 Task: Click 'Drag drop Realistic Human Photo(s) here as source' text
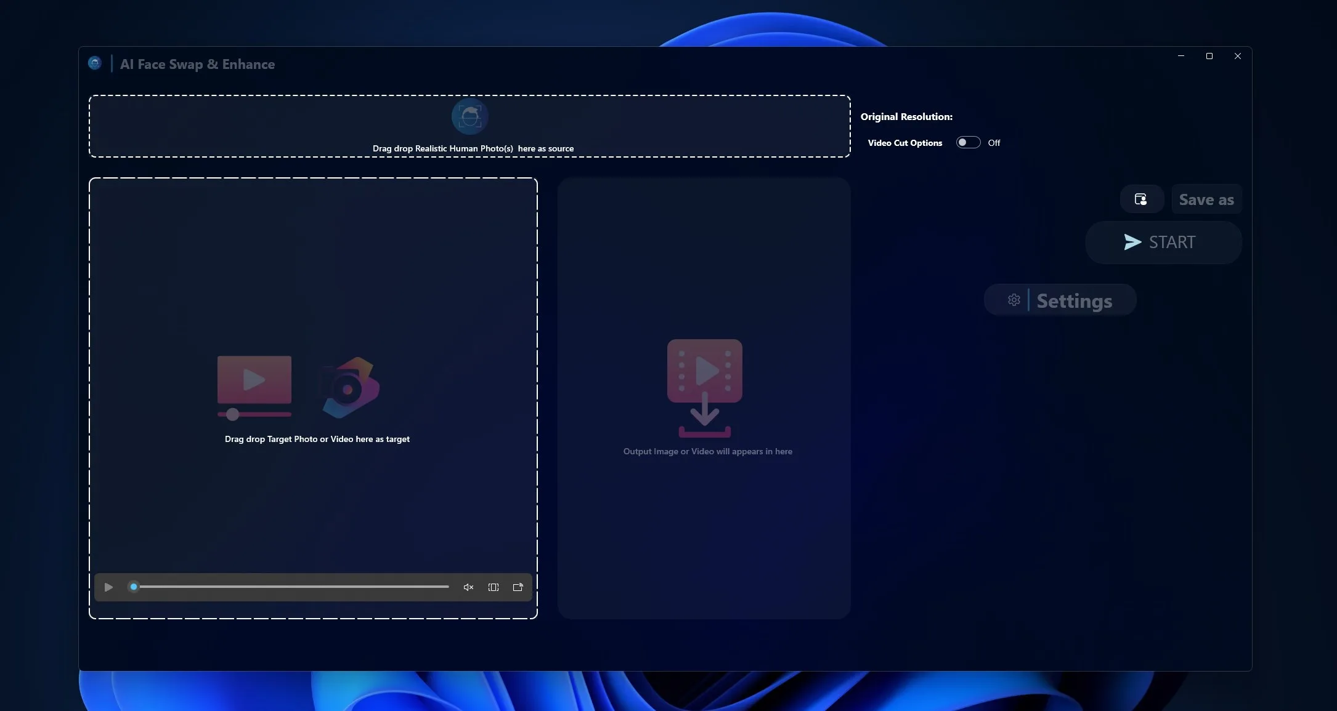click(473, 148)
